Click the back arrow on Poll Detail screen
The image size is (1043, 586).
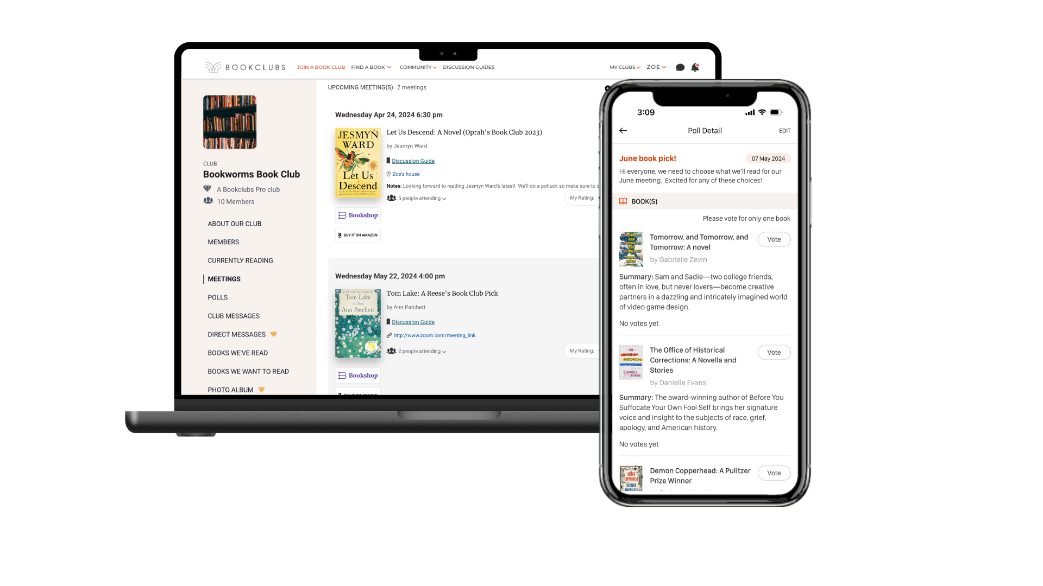tap(623, 130)
